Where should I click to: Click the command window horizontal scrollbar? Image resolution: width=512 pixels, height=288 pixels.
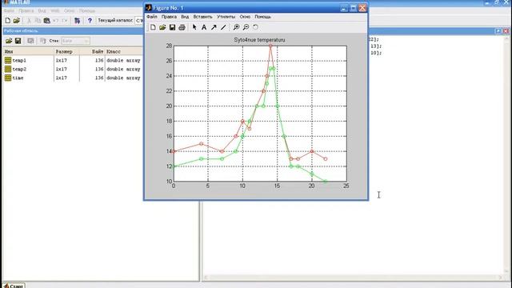[353, 278]
